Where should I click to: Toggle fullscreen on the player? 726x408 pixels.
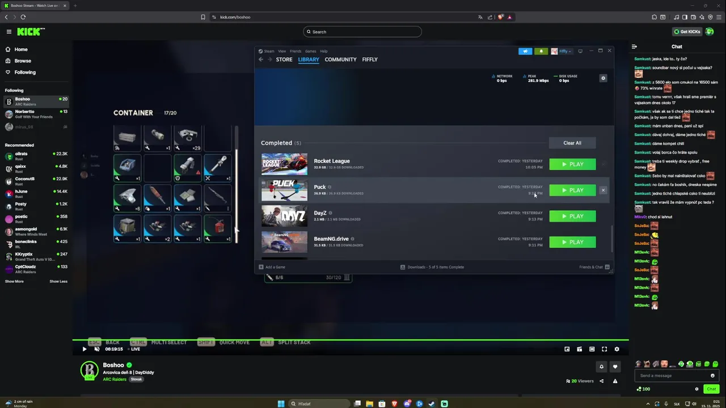pos(604,349)
